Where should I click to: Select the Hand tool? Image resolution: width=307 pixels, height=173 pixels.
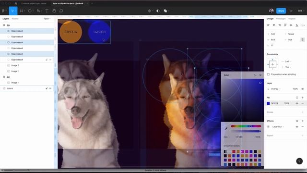[54, 11]
